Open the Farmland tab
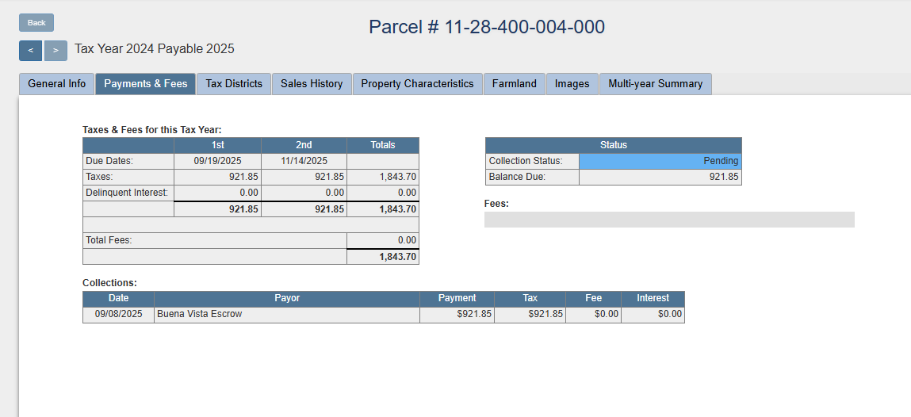This screenshot has height=417, width=911. [514, 84]
